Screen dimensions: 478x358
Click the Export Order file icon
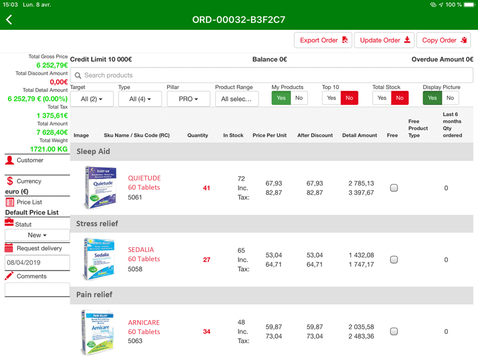pos(345,40)
